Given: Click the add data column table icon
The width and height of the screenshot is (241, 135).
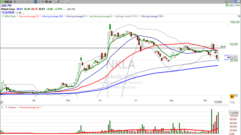Looking at the screenshot, I should [54, 2].
